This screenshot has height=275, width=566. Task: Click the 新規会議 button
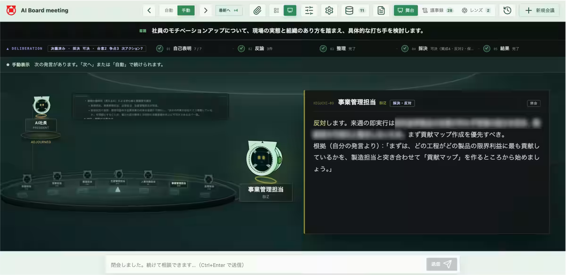tap(541, 10)
